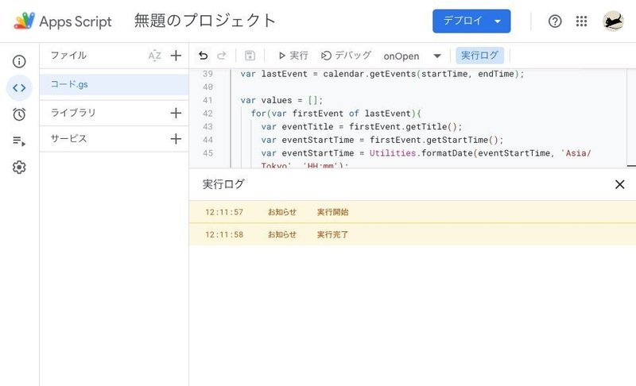Toggle the 実行ログ button in toolbar
Screen dimensions: 636x386
(480, 56)
